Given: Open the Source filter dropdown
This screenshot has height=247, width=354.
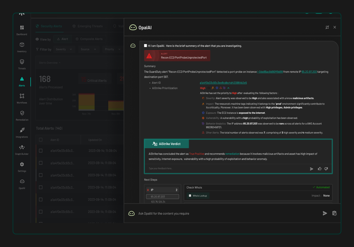Looking at the screenshot, I should [x=88, y=49].
